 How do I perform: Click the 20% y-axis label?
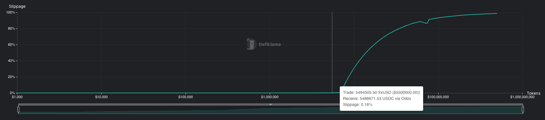coord(11,77)
